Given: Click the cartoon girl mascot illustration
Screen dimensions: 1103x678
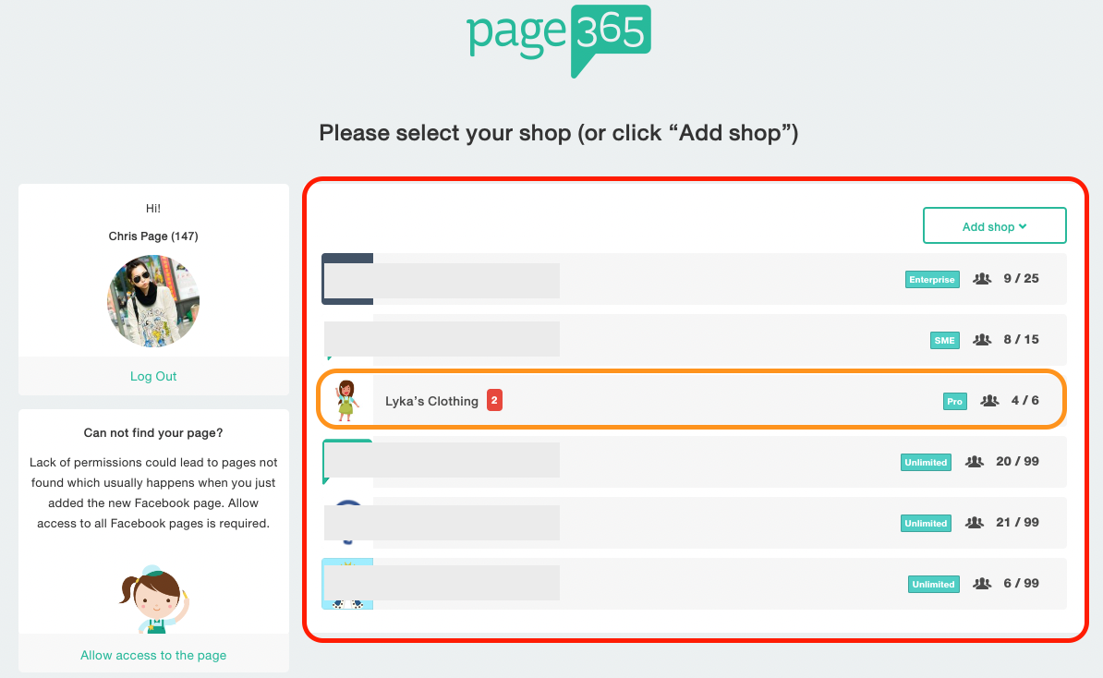Looking at the screenshot, I should tap(153, 599).
